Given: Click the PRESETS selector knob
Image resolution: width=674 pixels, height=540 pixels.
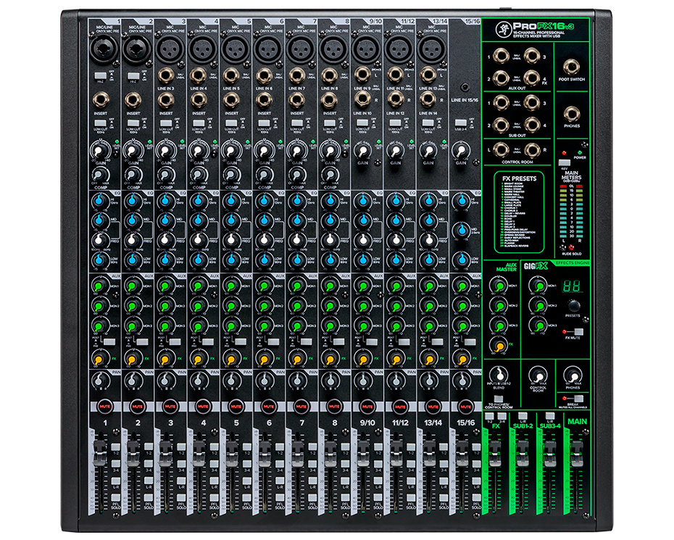Looking at the screenshot, I should (573, 305).
